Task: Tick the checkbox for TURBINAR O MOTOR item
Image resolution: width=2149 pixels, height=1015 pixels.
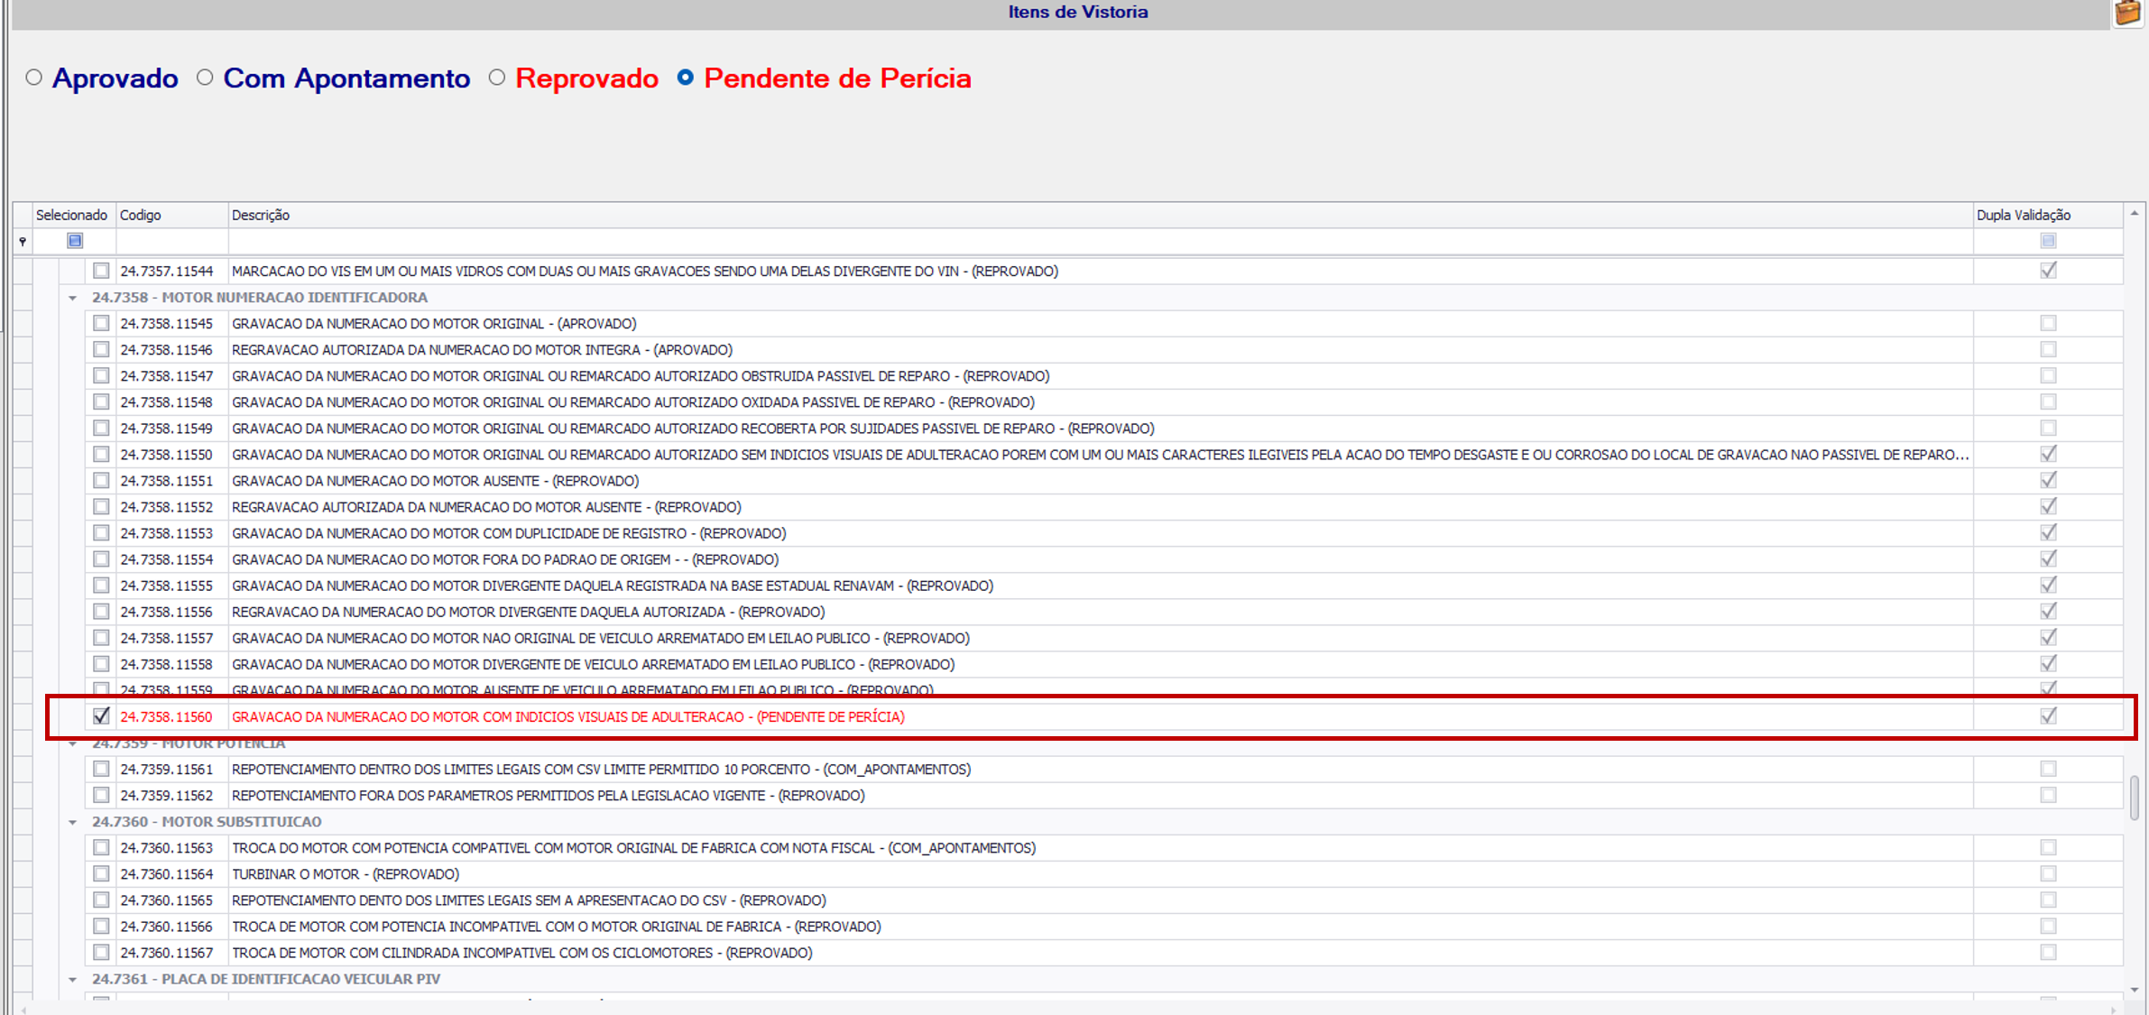Action: click(101, 873)
